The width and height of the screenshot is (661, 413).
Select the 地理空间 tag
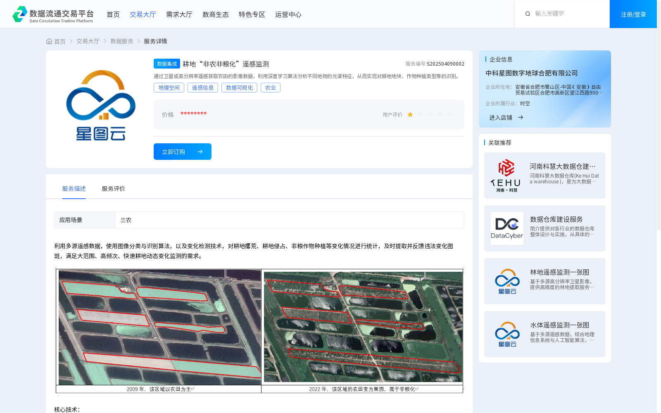click(169, 88)
